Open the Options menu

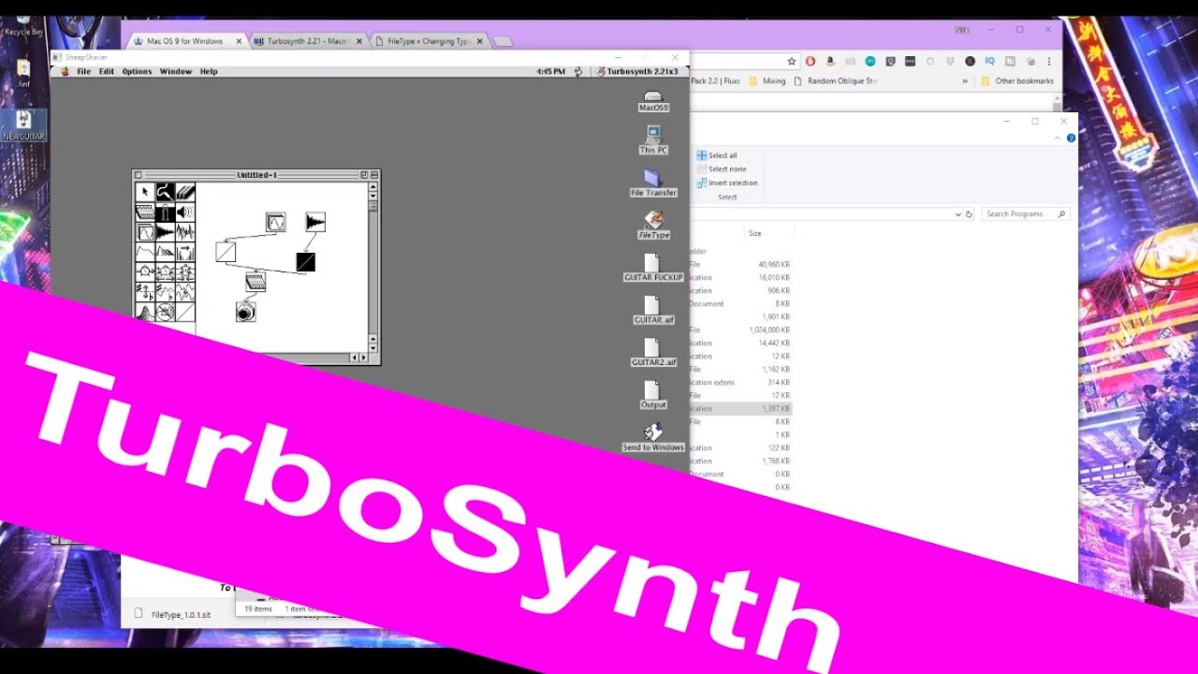[137, 71]
